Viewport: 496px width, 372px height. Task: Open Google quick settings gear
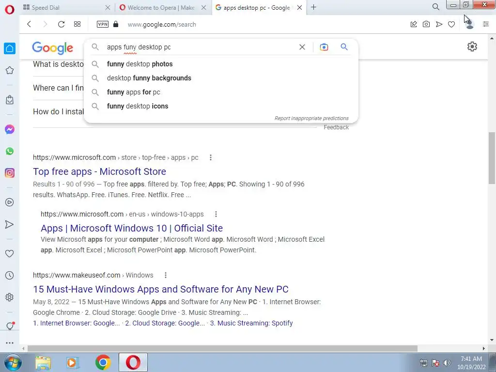pos(472,46)
